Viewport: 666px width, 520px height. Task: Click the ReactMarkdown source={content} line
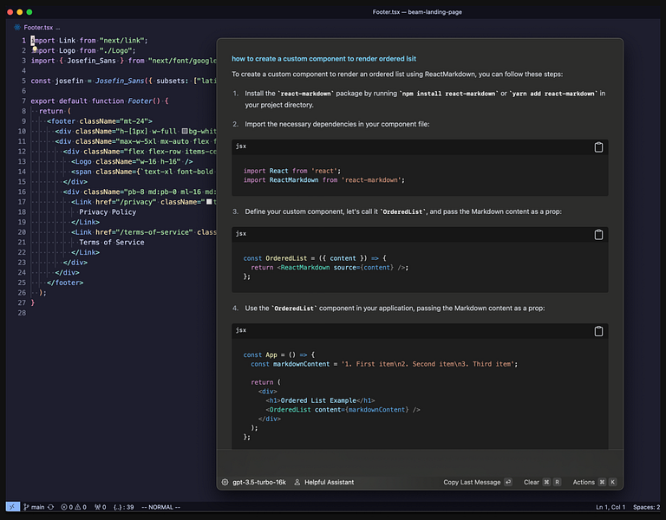[330, 268]
